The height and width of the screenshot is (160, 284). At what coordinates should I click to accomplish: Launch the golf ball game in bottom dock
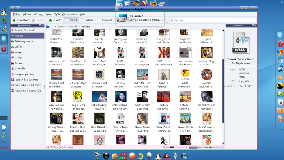(149, 156)
